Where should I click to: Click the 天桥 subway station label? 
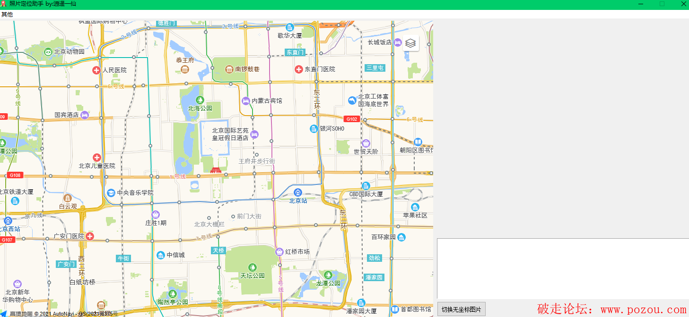218,250
